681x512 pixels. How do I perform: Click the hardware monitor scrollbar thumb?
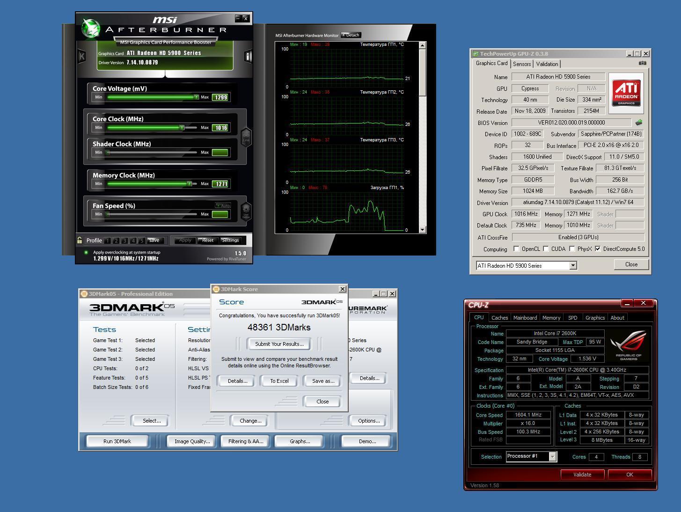tap(423, 73)
